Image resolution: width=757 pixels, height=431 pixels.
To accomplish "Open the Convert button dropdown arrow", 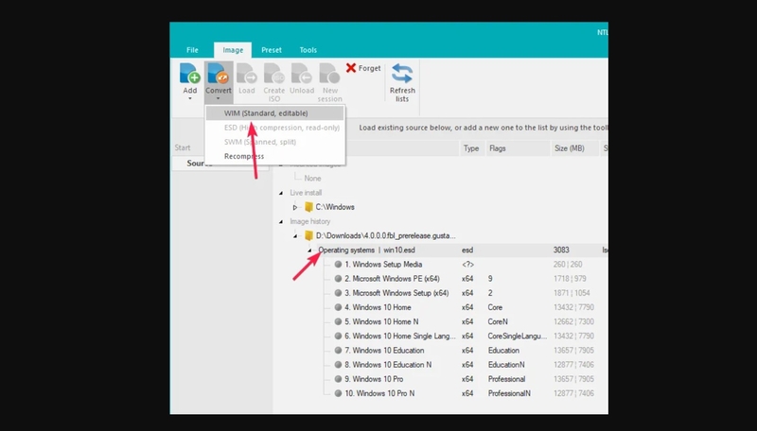I will [219, 98].
